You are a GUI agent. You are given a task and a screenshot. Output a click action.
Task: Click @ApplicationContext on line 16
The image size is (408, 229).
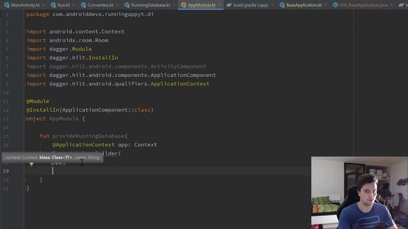click(84, 144)
